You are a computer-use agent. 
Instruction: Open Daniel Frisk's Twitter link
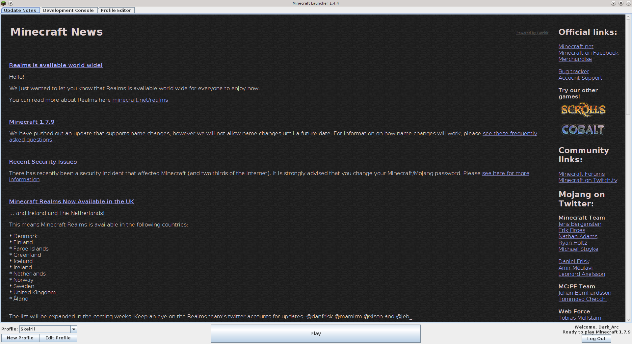pos(574,261)
